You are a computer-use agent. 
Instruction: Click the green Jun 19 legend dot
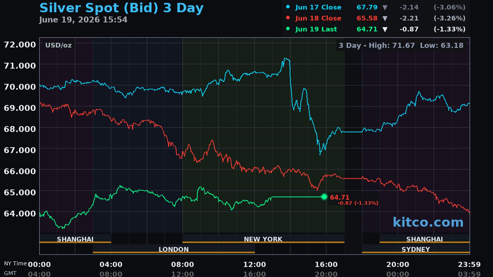(288, 29)
